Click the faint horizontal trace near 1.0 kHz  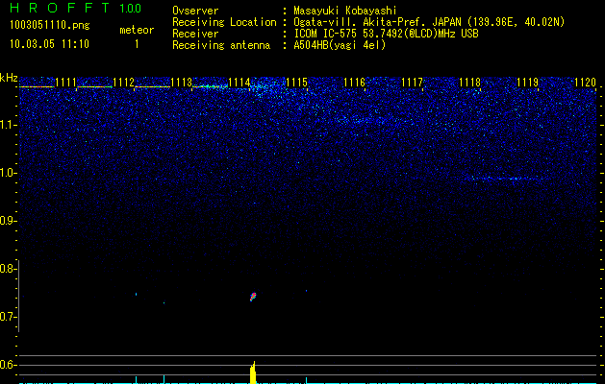[x=506, y=179]
